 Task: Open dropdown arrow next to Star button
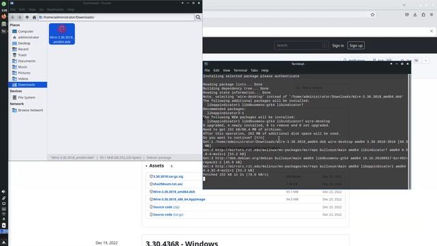coord(426,60)
